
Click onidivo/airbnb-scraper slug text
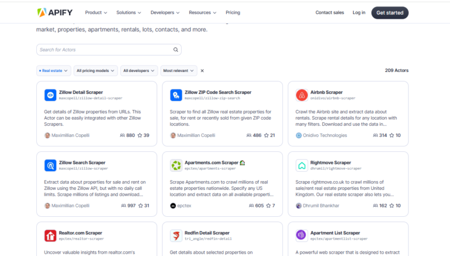tap(333, 98)
